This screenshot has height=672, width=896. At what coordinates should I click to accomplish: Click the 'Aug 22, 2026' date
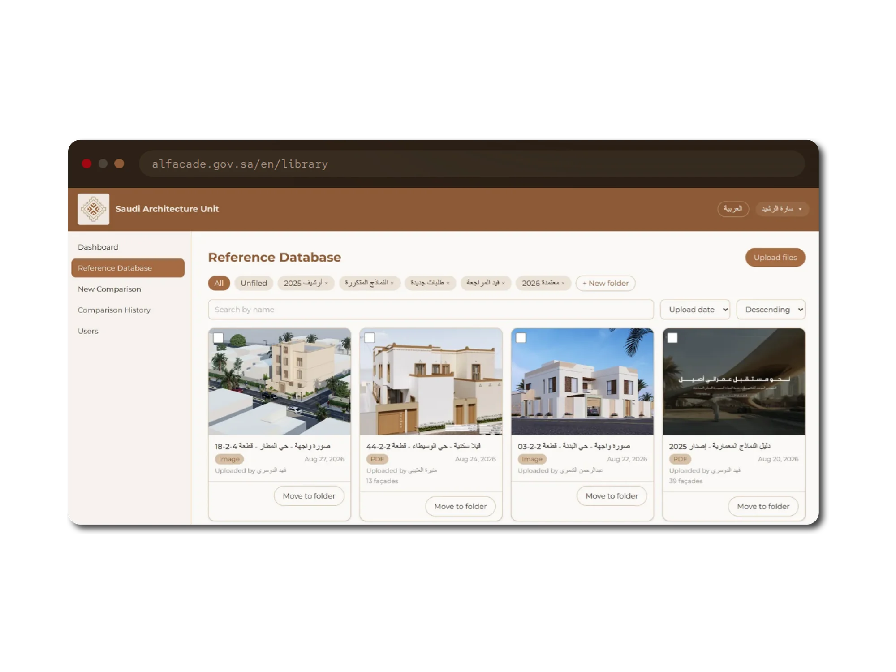627,459
